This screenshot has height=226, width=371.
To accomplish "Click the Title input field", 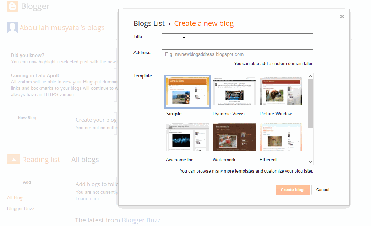I will point(237,39).
